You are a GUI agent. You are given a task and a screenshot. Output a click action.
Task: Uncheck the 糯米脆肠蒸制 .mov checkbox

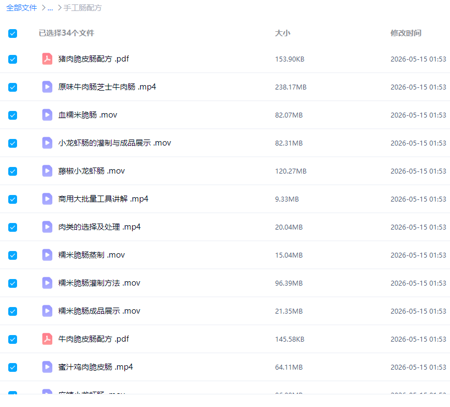(x=13, y=255)
